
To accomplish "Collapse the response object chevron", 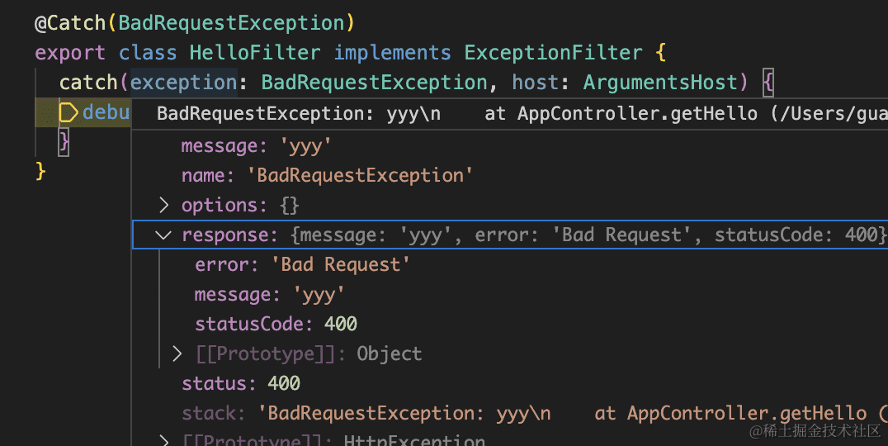I will [x=163, y=235].
